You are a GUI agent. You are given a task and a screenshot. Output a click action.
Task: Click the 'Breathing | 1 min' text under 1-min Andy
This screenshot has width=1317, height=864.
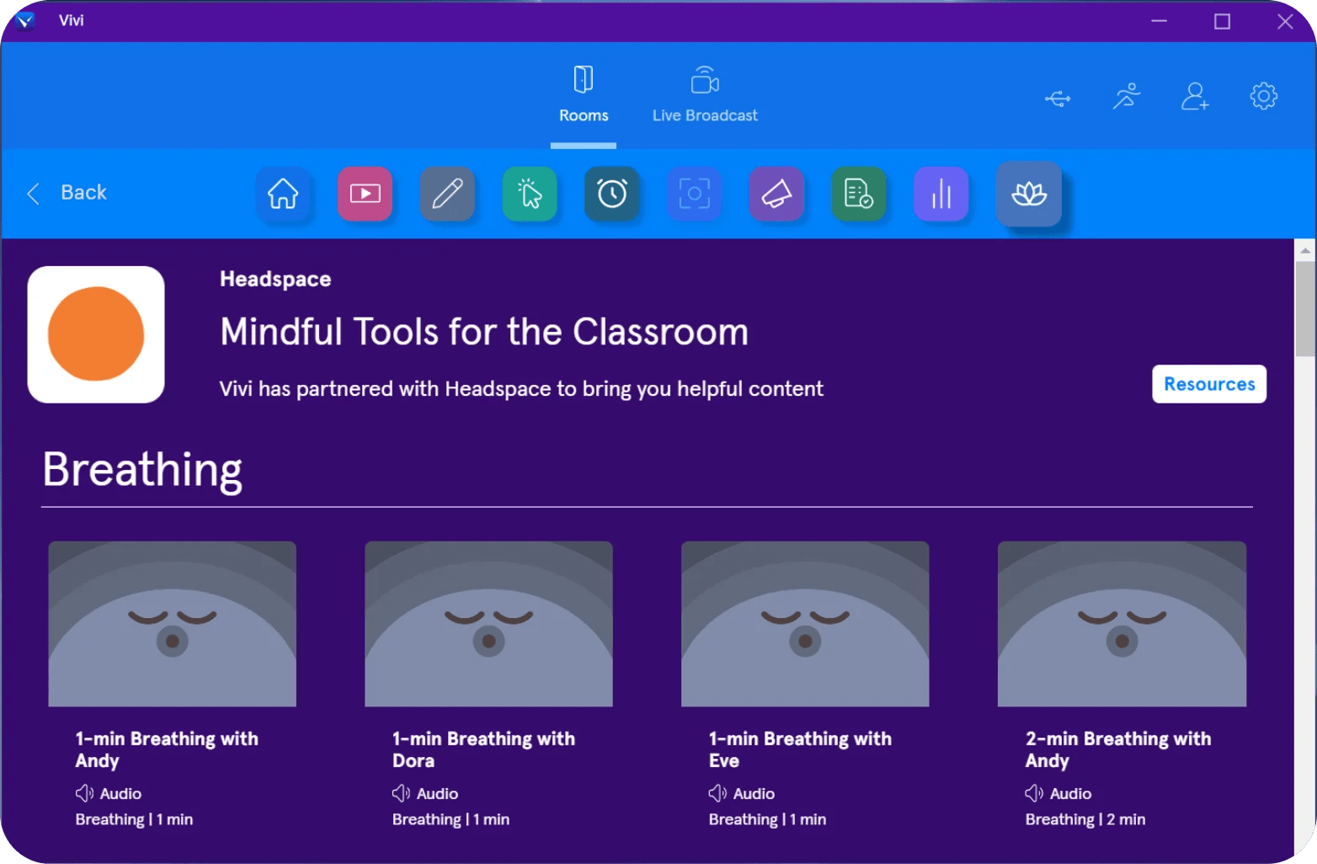click(x=134, y=819)
